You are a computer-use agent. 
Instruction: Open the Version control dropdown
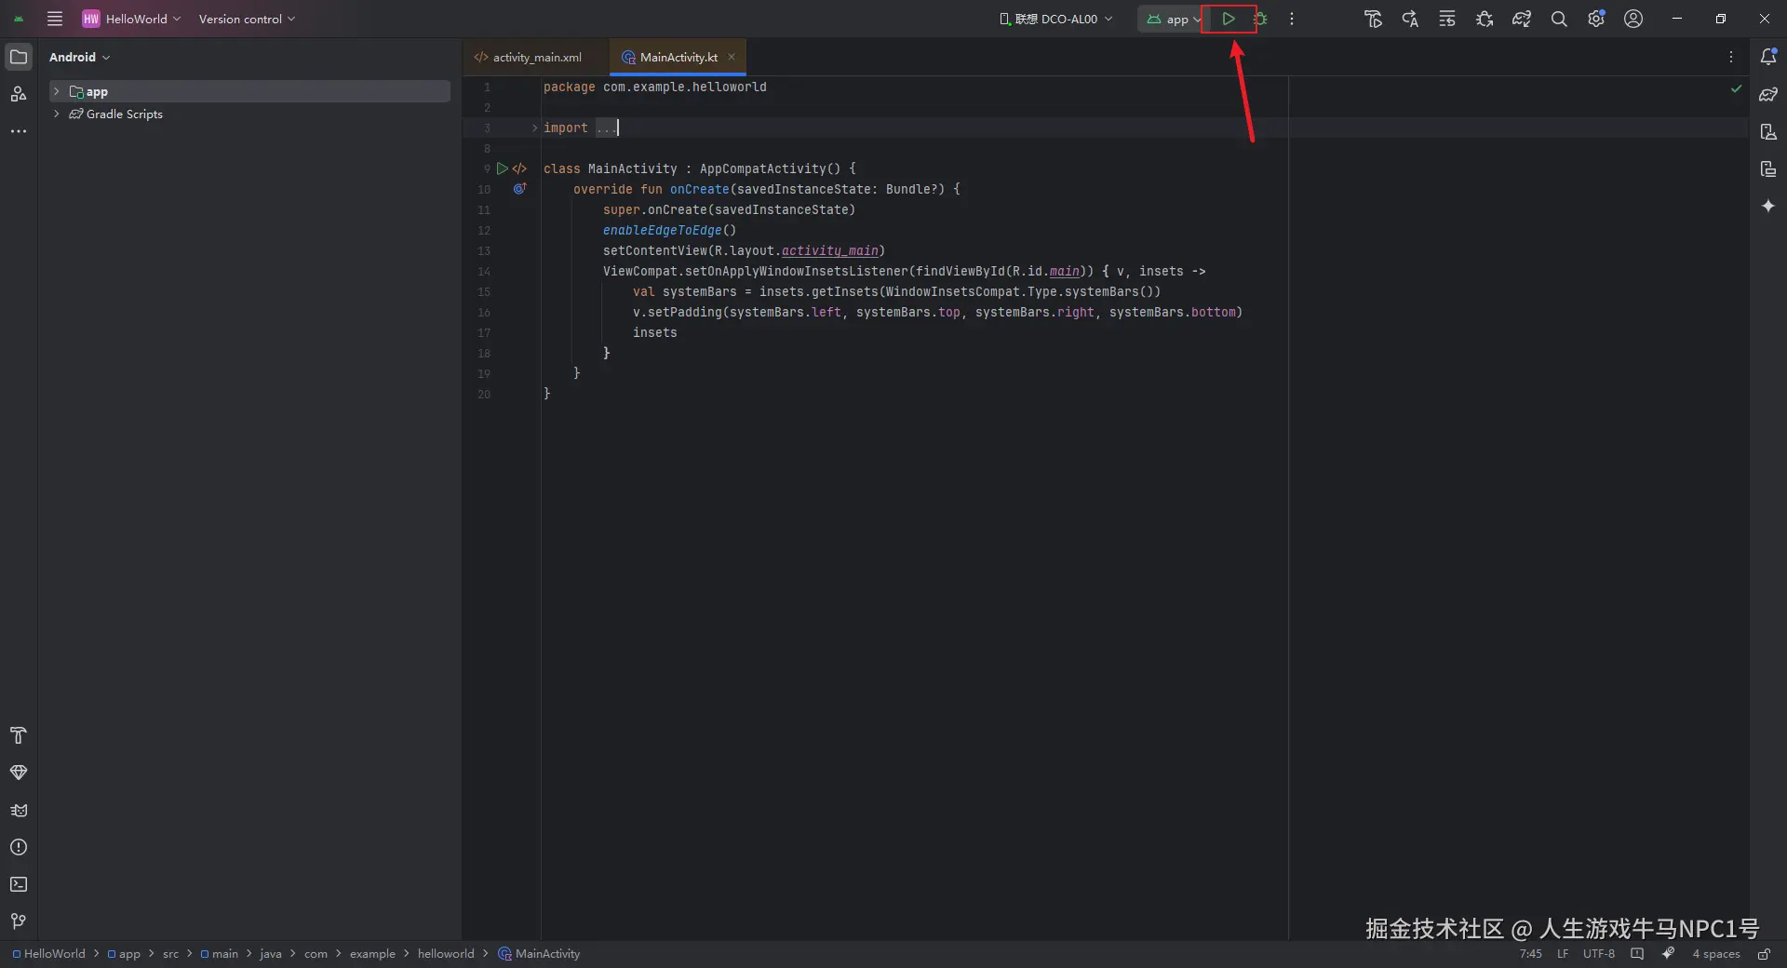[247, 19]
